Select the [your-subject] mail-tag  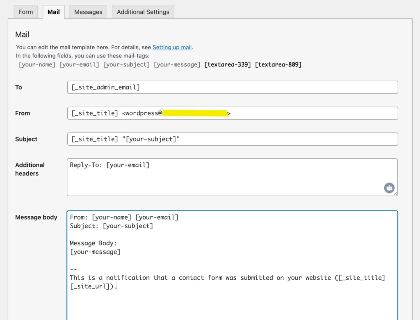tap(126, 64)
